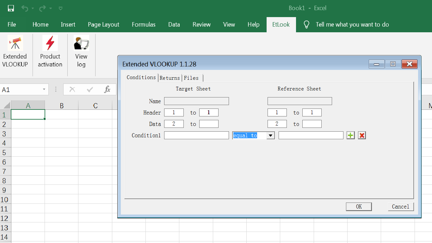Redo the last action

point(42,8)
